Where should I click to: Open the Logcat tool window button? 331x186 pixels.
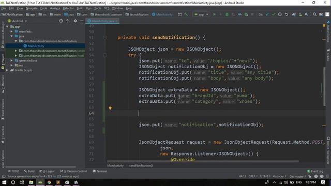(47, 171)
